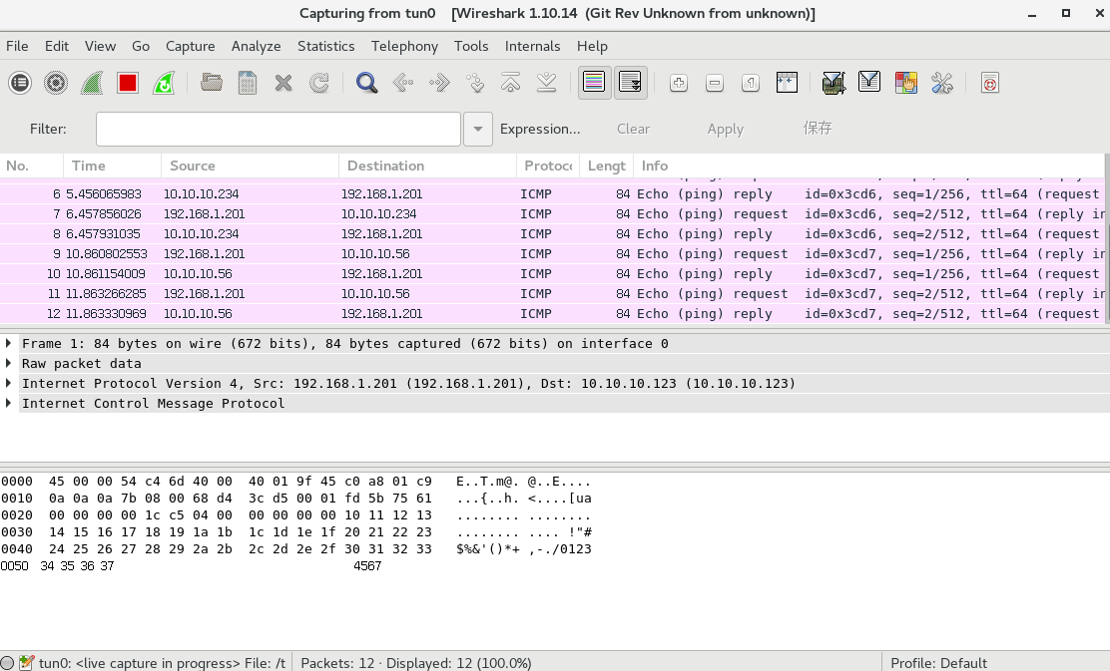Close this capture file X icon
The image size is (1110, 671).
click(283, 83)
